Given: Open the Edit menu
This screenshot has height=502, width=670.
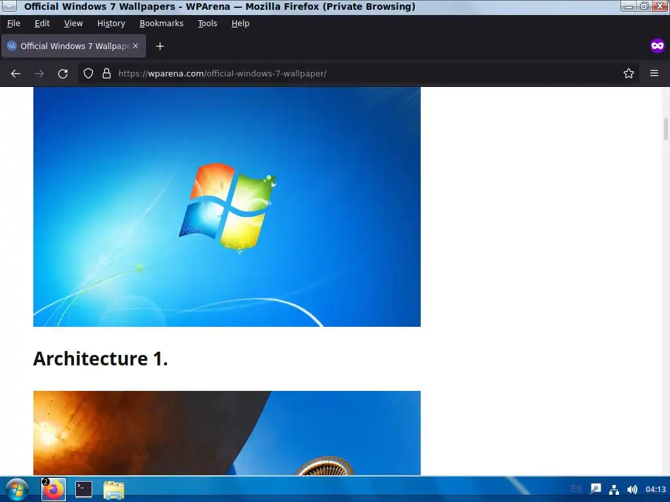Looking at the screenshot, I should tap(42, 24).
